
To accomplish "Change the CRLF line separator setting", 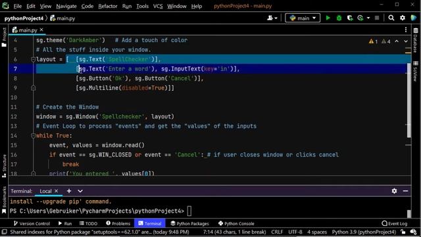I will pos(277,232).
